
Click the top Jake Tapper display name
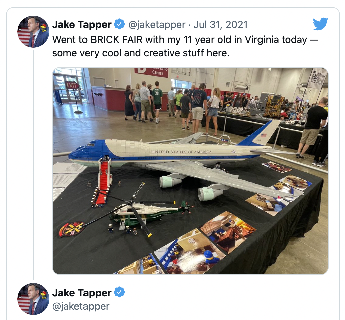tap(81, 24)
